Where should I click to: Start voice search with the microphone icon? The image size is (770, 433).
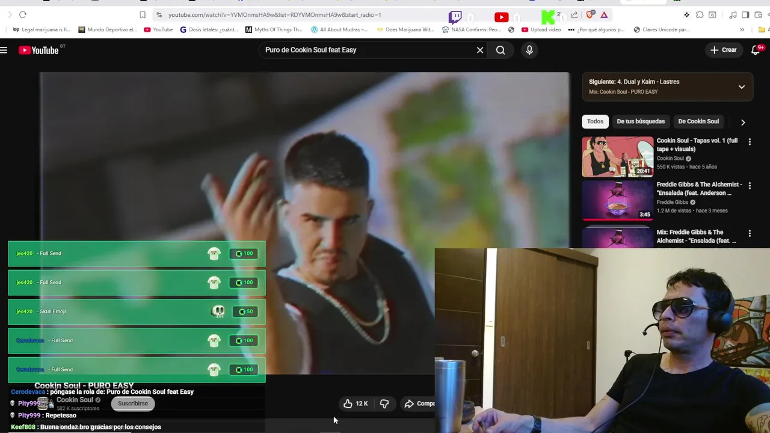point(529,50)
